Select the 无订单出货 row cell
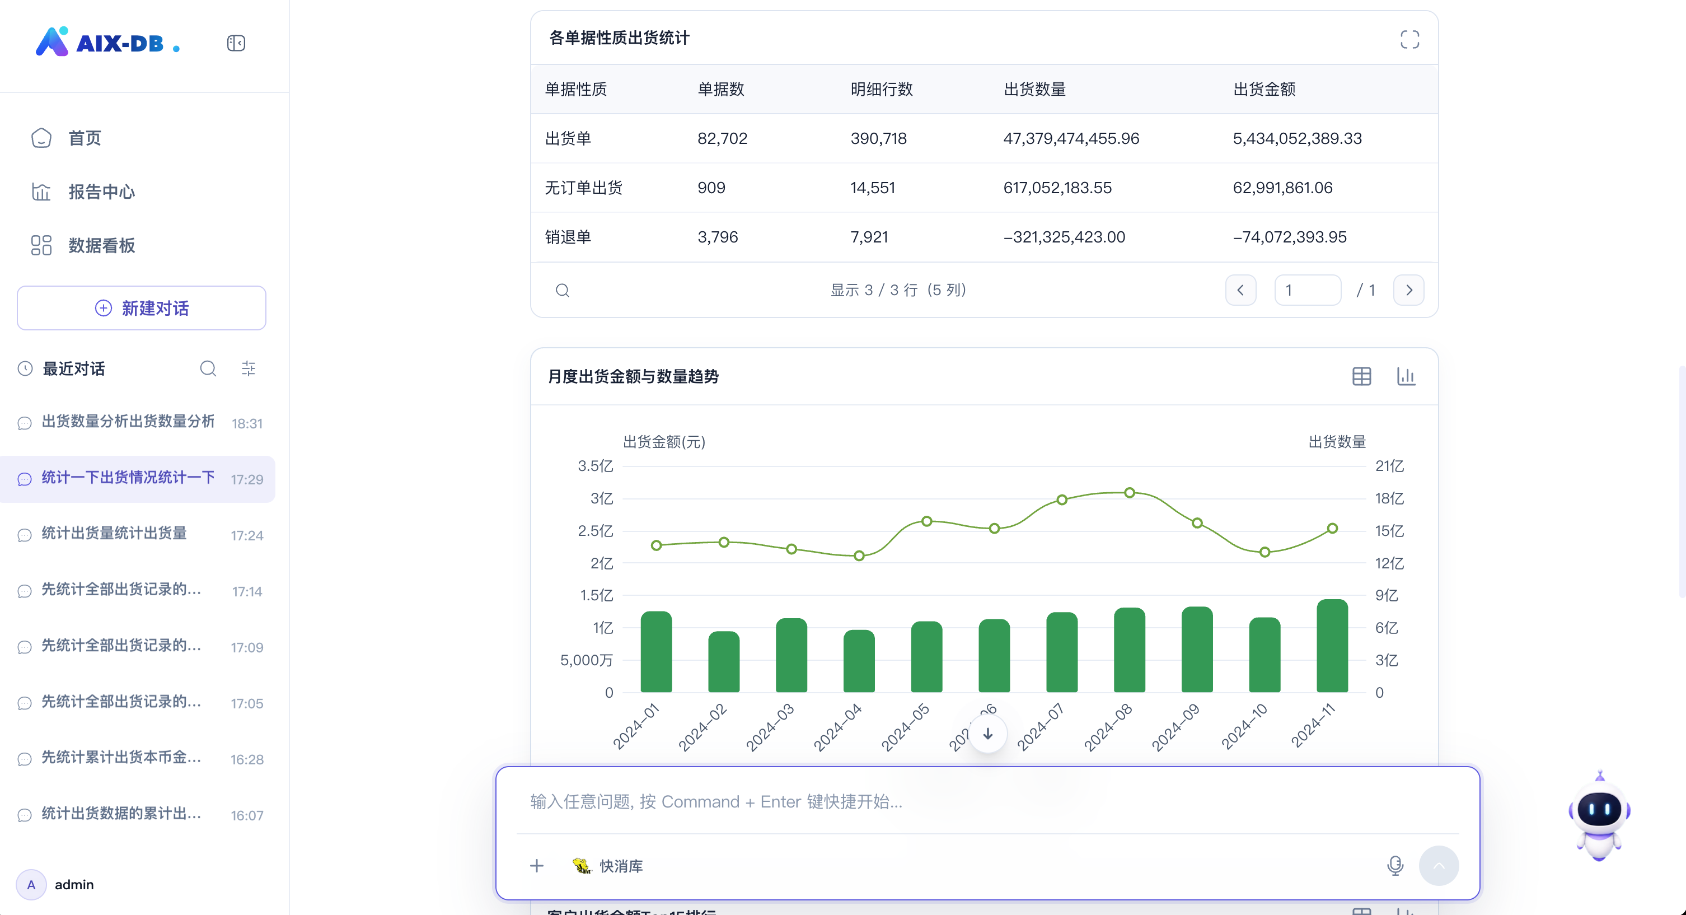Image resolution: width=1686 pixels, height=915 pixels. 583,188
